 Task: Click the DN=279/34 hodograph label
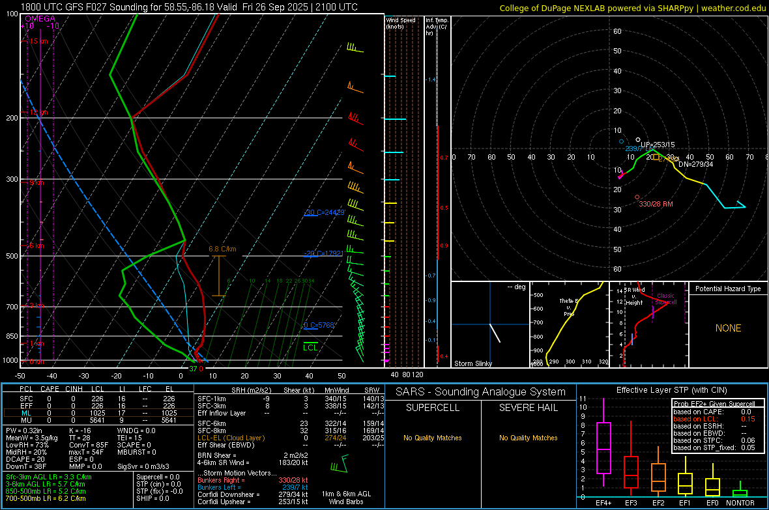pos(696,164)
